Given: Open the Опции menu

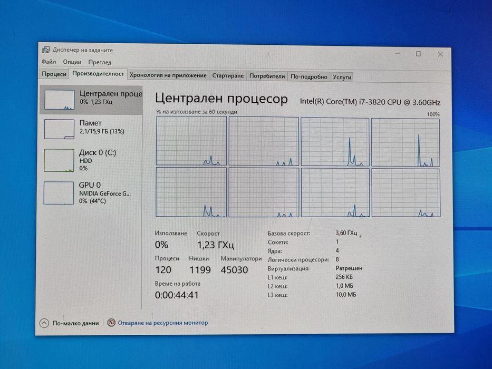Looking at the screenshot, I should (x=72, y=62).
